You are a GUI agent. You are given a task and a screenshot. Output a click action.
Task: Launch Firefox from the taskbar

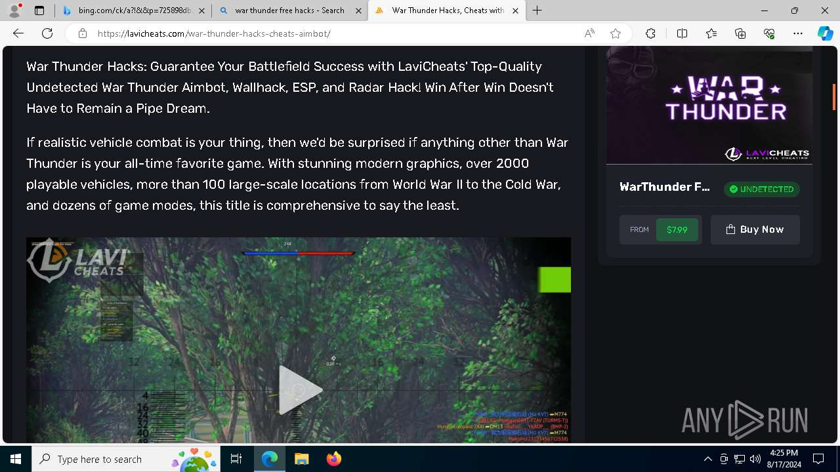[x=333, y=459]
